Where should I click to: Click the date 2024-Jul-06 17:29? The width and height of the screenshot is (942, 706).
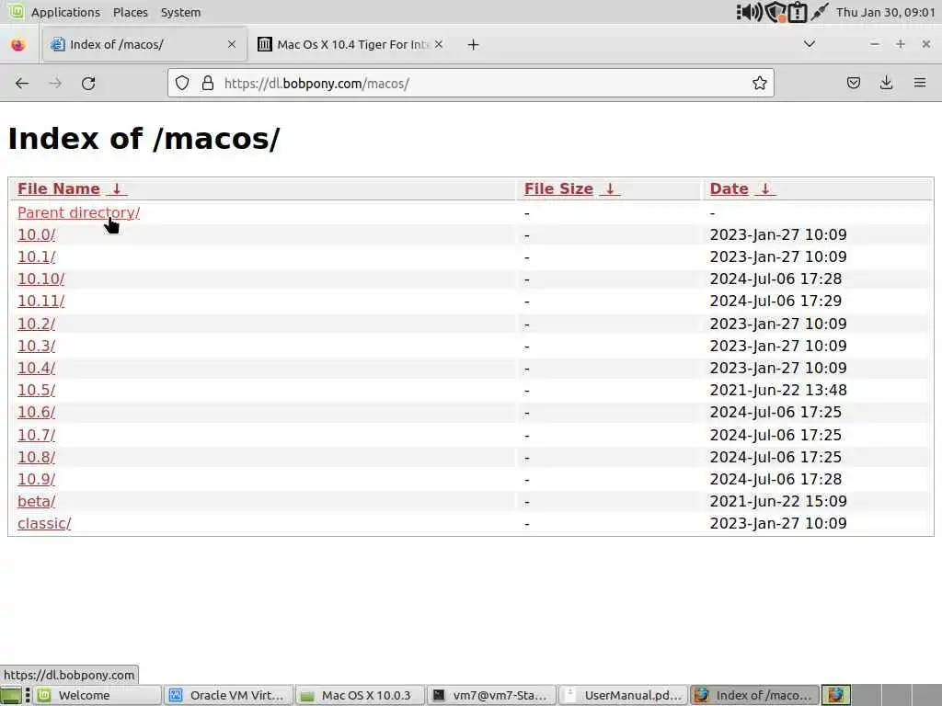point(775,302)
